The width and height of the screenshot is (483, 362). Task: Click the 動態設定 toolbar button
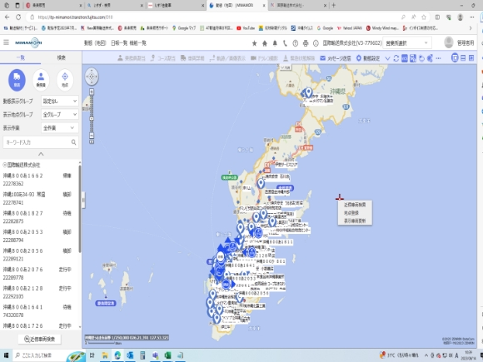pyautogui.click(x=368, y=58)
